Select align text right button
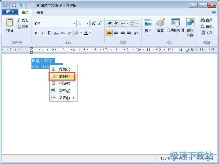219x164 pixels. 122,33
